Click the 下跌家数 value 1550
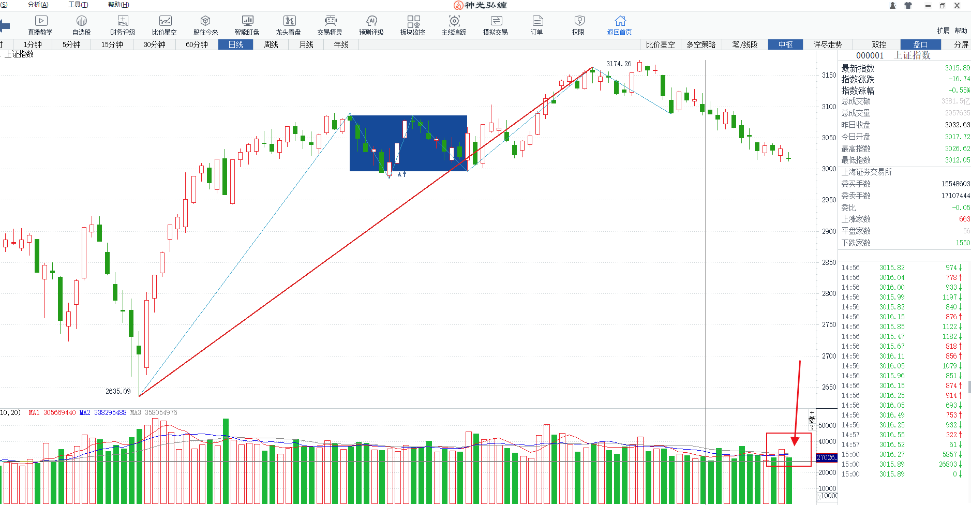Screen dimensions: 971x505 (x=963, y=243)
